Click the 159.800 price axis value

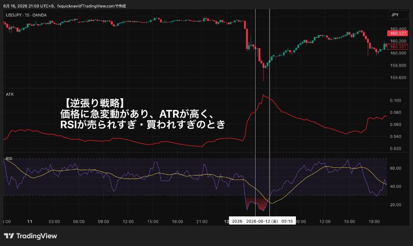398,65
